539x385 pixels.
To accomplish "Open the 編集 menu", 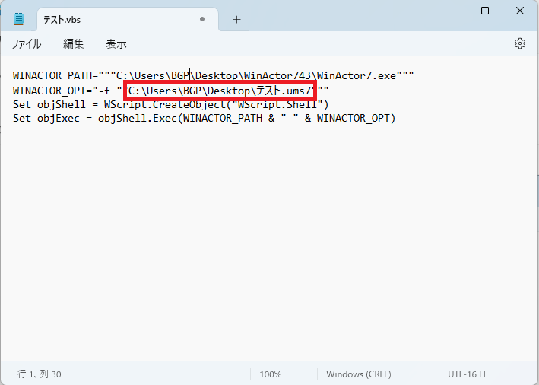I will pos(74,44).
